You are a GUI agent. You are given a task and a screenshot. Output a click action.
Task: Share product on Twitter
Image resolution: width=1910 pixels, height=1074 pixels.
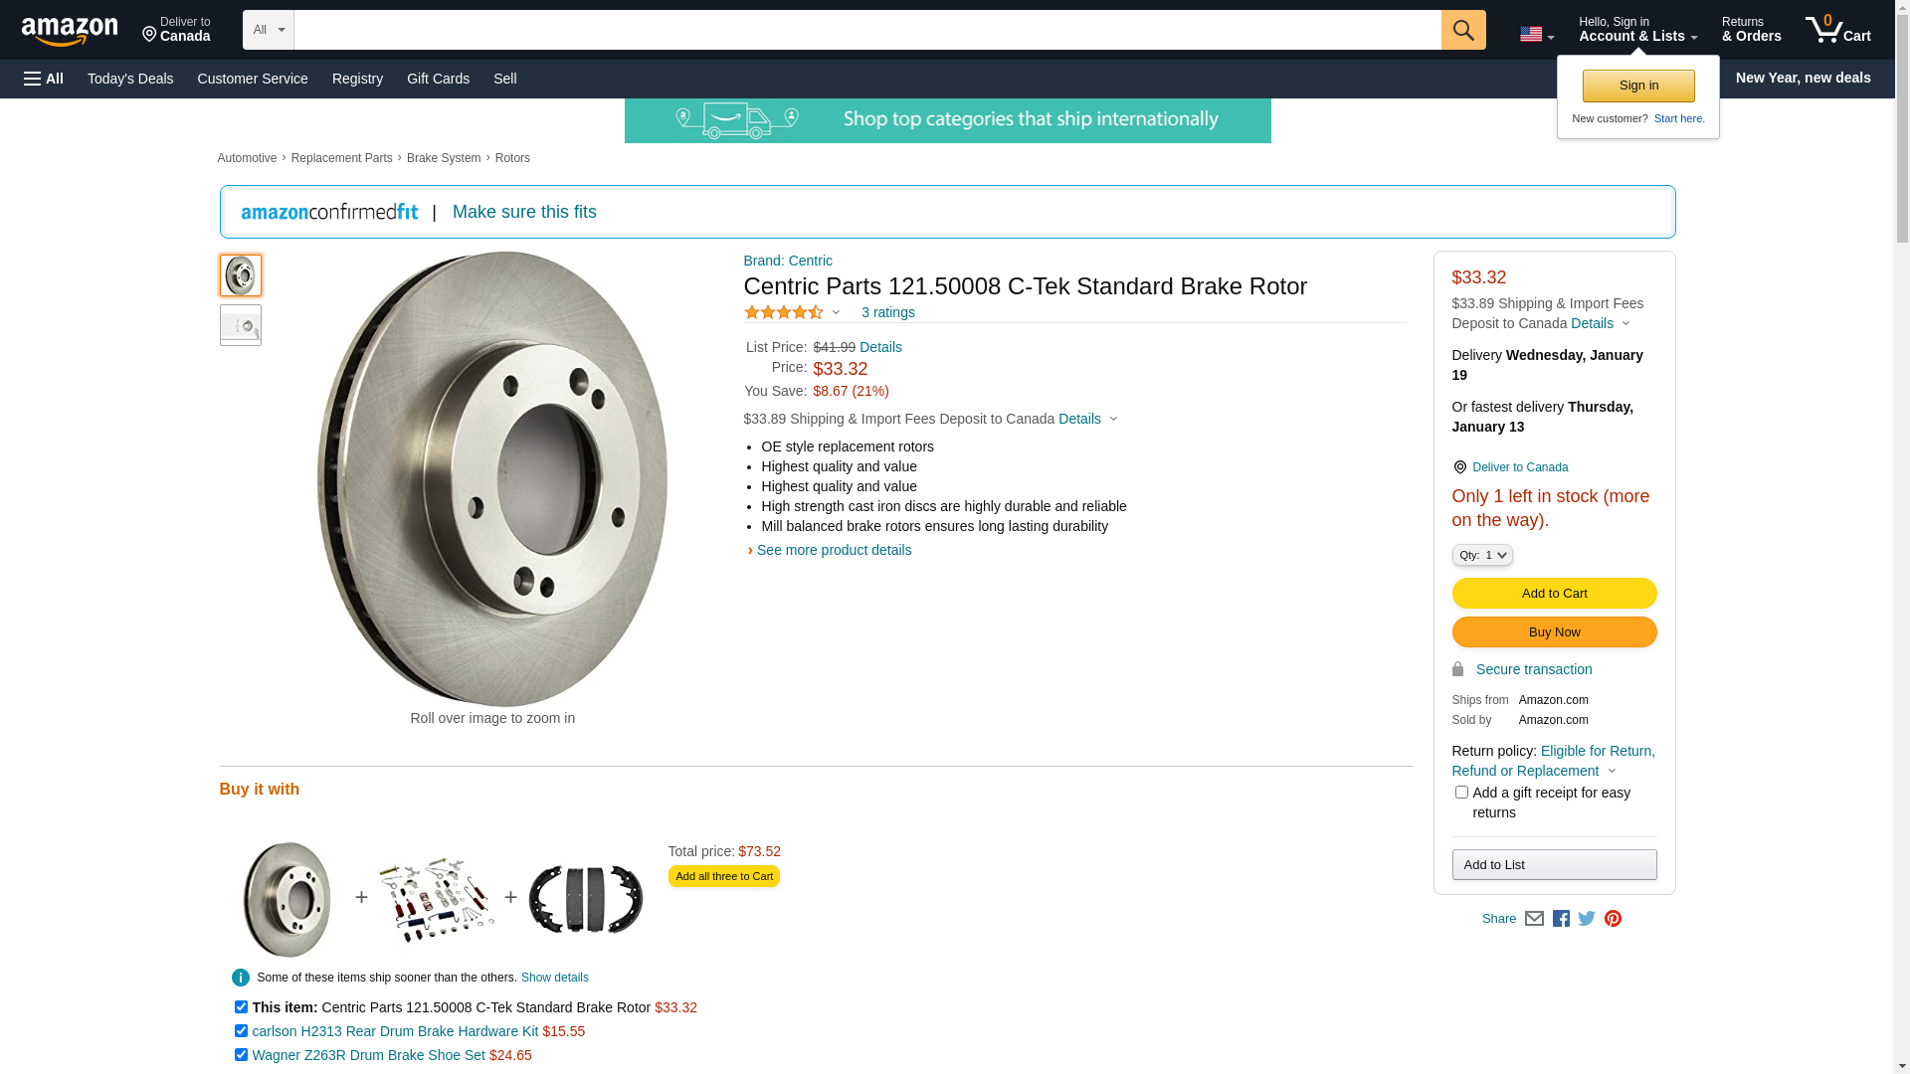[1587, 919]
